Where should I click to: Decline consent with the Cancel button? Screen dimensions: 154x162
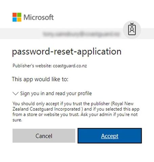(44, 136)
